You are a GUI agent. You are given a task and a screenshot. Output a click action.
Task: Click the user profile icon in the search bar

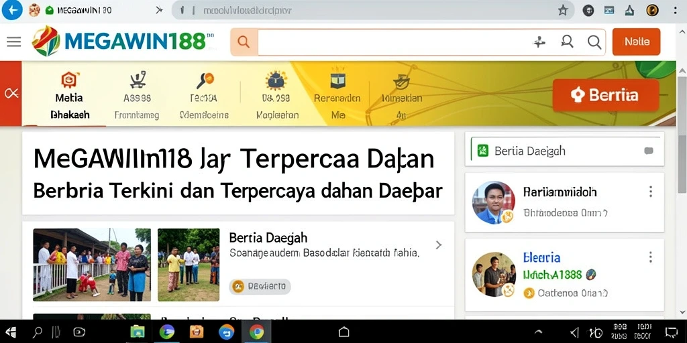[x=567, y=42]
